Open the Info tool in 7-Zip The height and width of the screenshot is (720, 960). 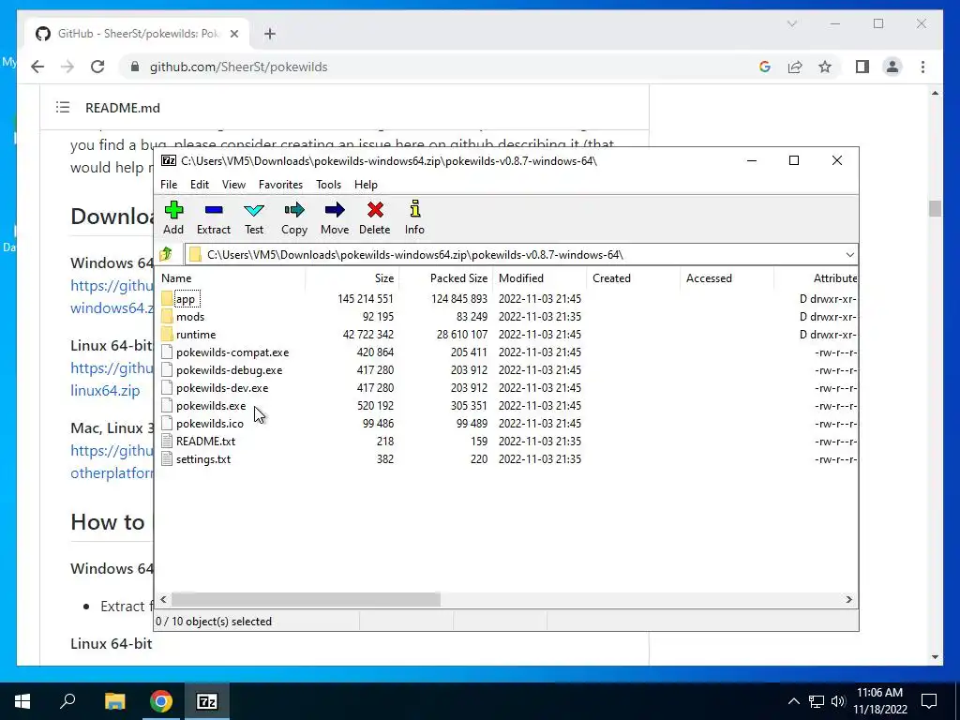414,209
